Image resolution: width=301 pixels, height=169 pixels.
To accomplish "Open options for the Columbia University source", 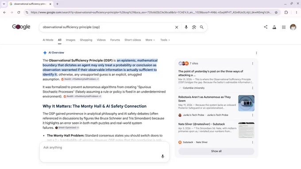I will (252, 88).
